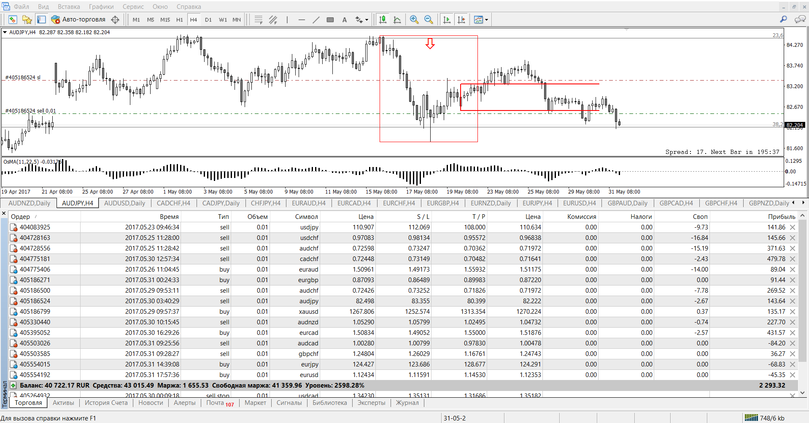
Task: Open the История Счета tab
Action: [x=106, y=403]
